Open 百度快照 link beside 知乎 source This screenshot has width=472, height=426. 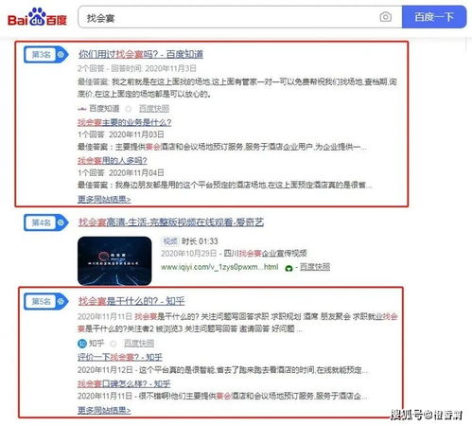point(139,344)
